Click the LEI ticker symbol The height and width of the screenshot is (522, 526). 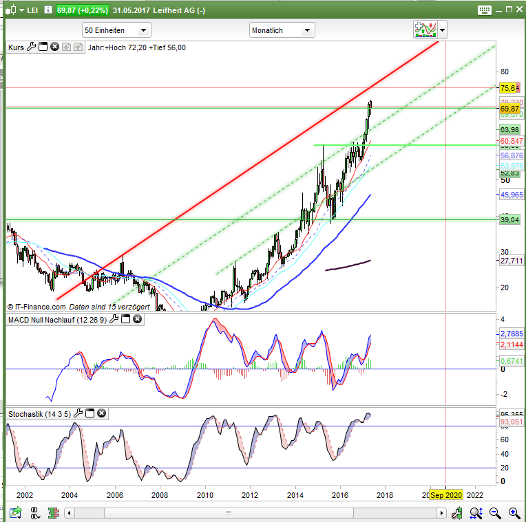[x=32, y=10]
